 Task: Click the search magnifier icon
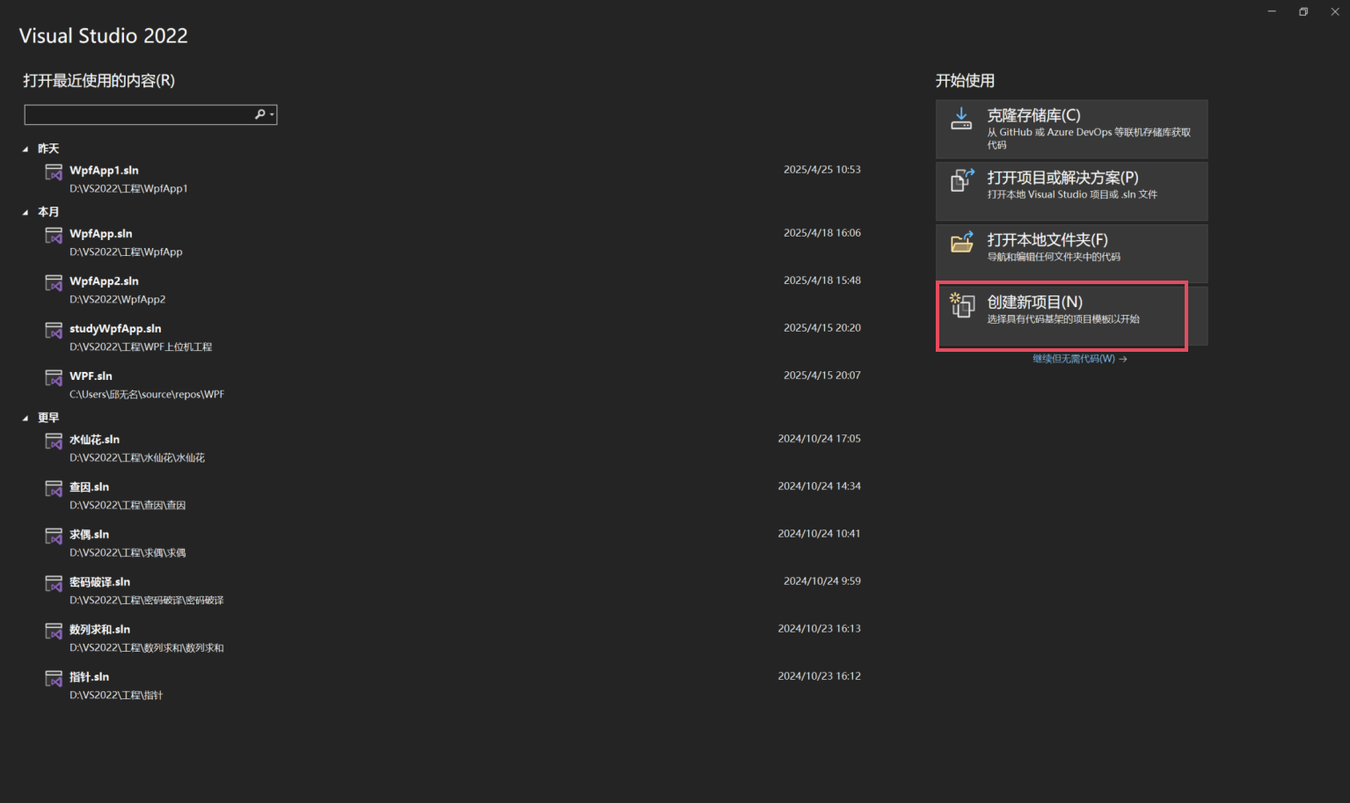260,114
